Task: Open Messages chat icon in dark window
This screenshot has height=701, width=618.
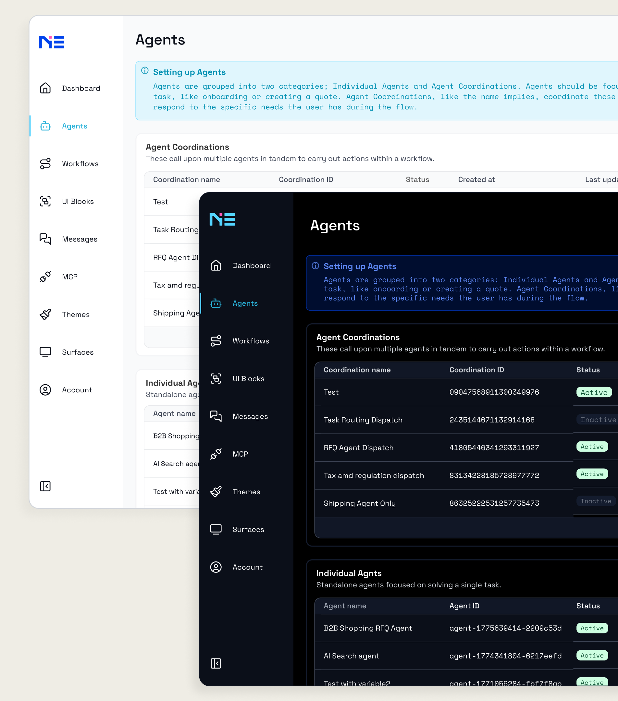Action: pos(216,416)
